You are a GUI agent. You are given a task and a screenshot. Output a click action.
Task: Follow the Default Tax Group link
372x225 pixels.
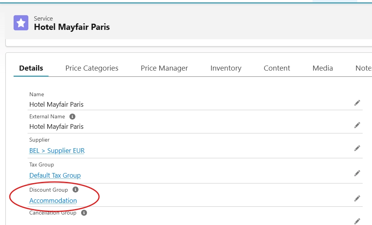pos(55,175)
